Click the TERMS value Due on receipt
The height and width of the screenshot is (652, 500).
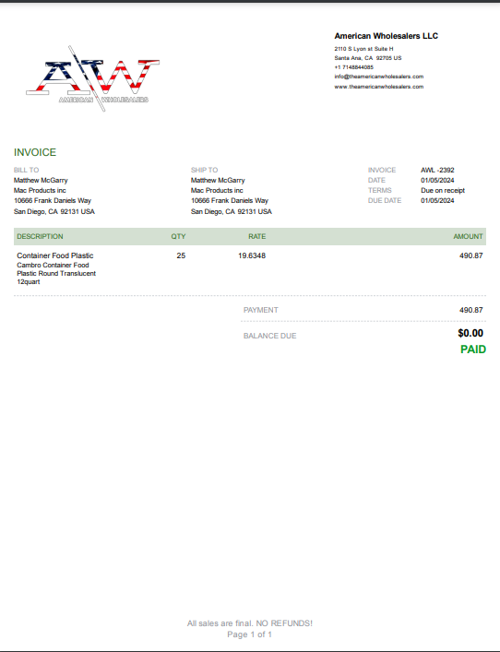pos(443,190)
